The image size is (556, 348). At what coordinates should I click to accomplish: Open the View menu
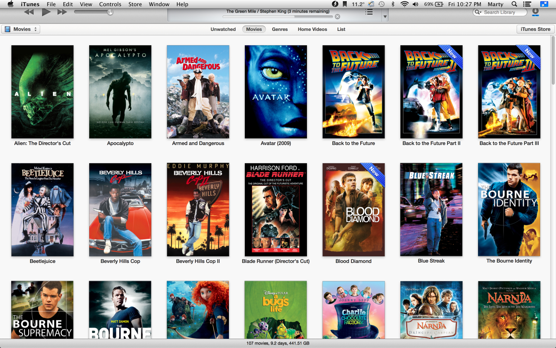pyautogui.click(x=86, y=4)
